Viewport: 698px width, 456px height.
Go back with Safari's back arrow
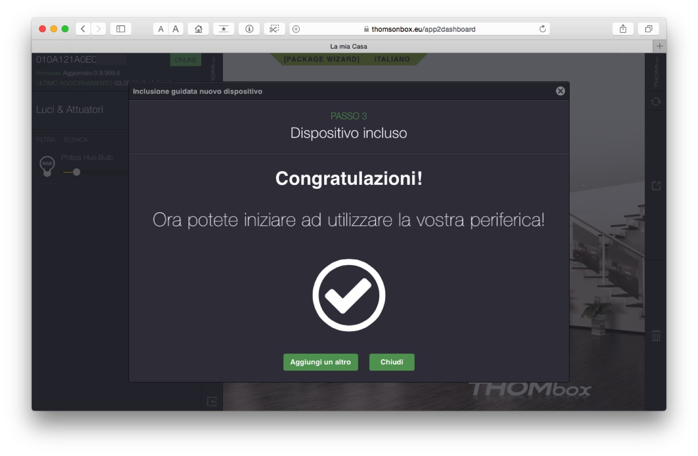pos(83,29)
